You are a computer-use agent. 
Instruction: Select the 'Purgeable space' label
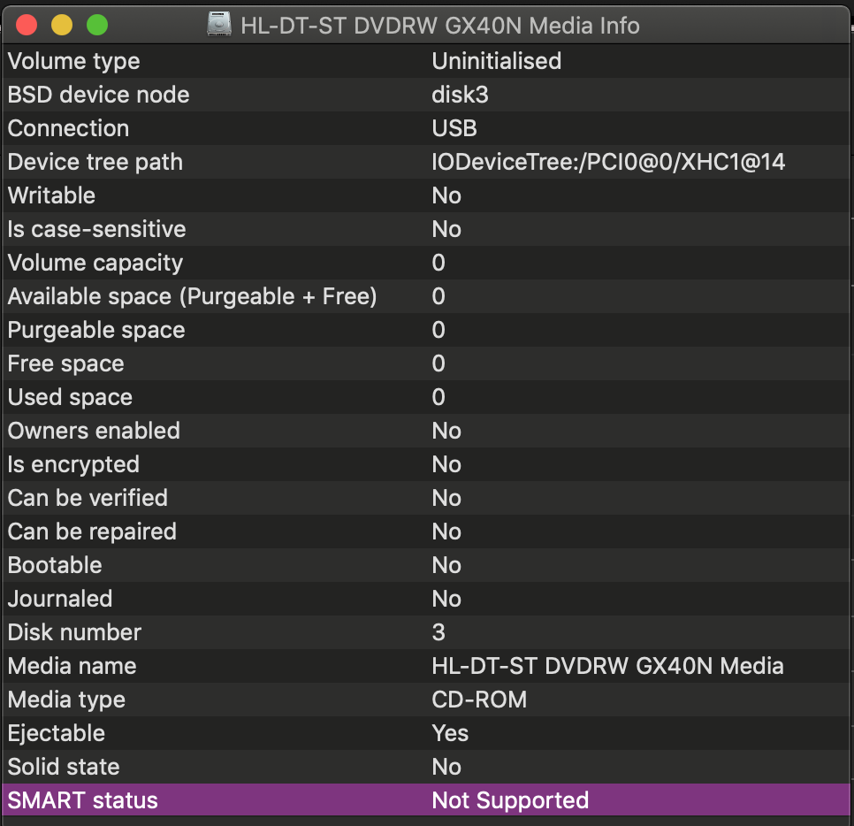pyautogui.click(x=96, y=330)
